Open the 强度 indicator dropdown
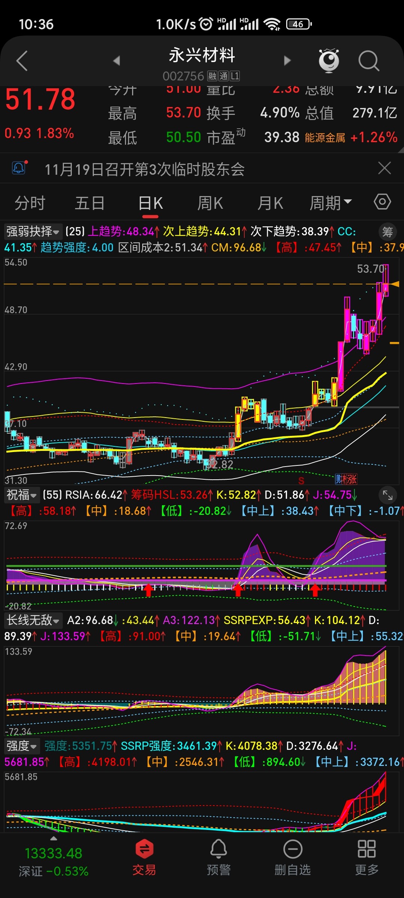404x898 pixels. point(22,746)
